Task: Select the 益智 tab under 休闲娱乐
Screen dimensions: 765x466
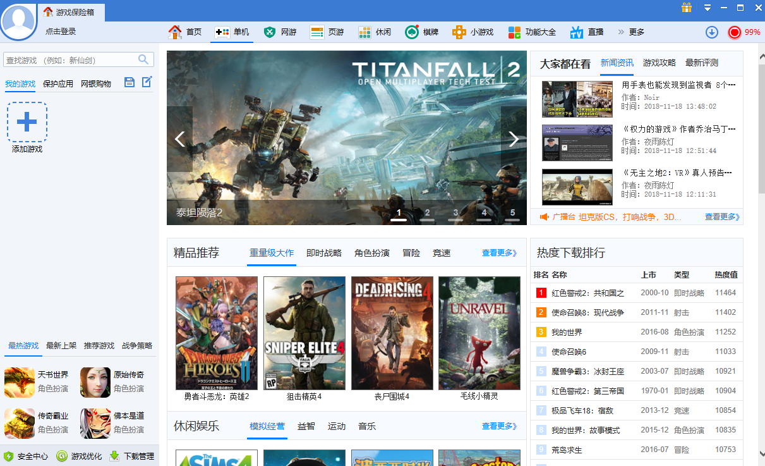Action: coord(306,426)
